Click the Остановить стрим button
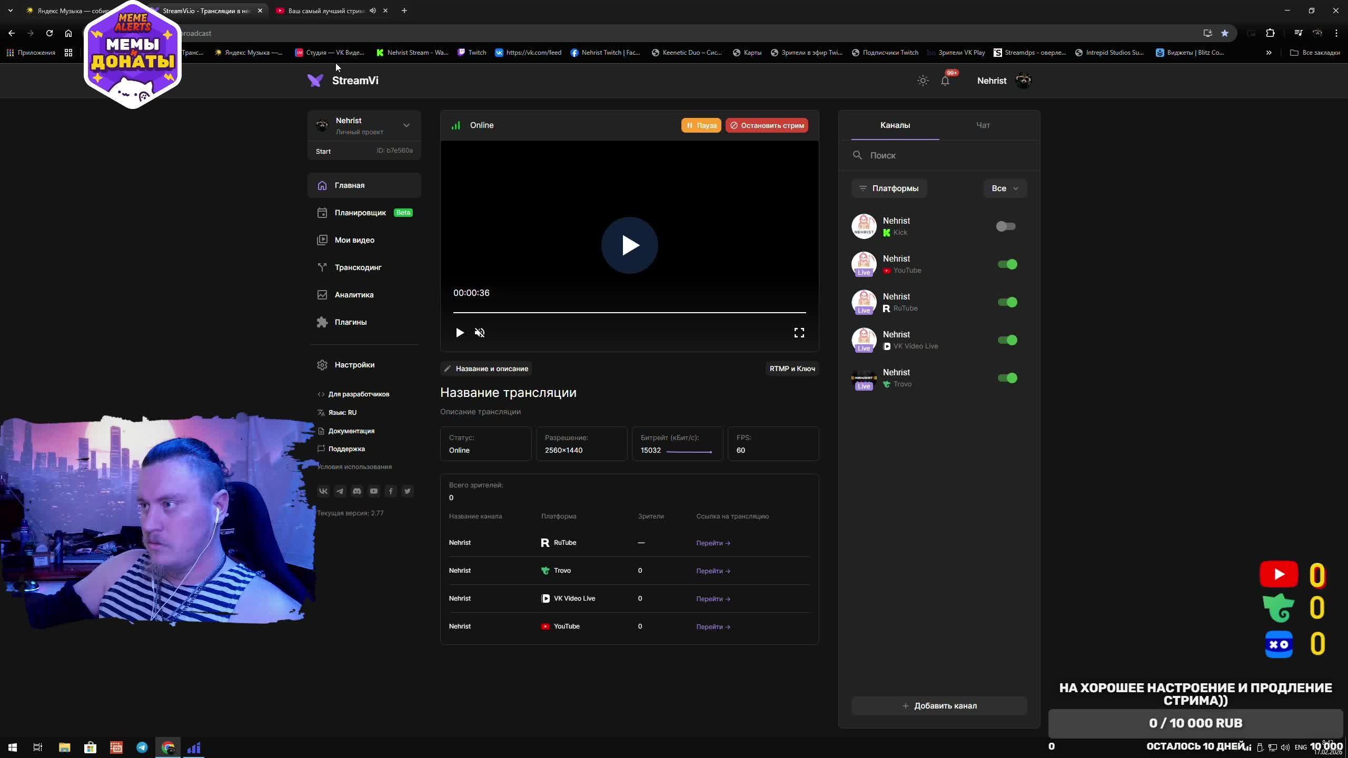This screenshot has width=1348, height=758. coord(767,125)
